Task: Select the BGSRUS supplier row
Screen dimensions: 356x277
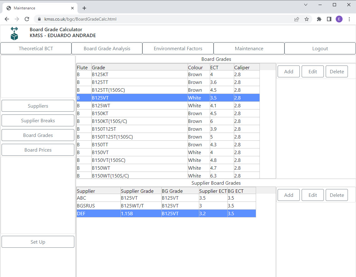Action: [166, 206]
